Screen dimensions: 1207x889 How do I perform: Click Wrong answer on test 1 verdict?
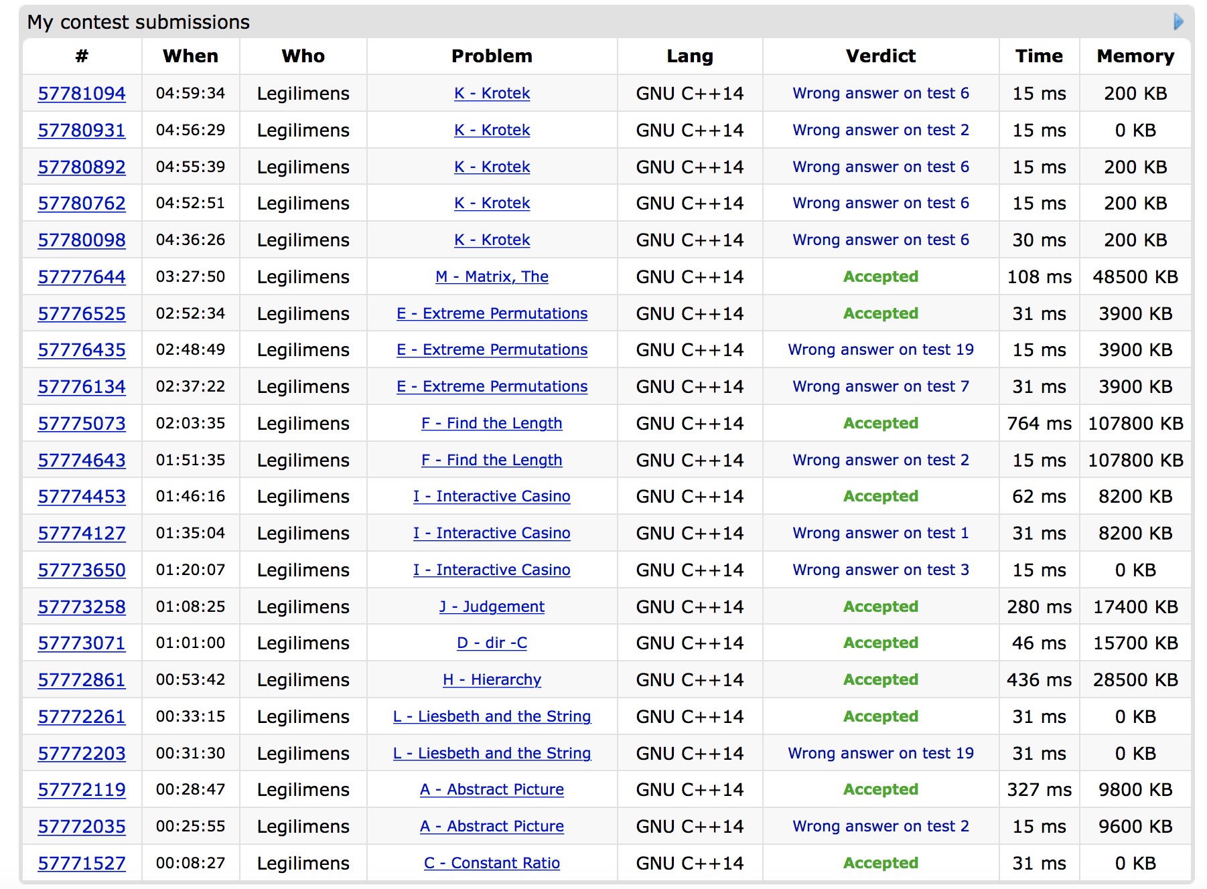[x=880, y=534]
